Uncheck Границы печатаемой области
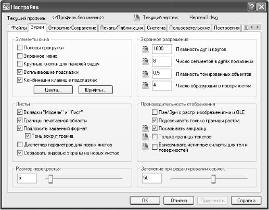This screenshot has width=269, height=210. (x=20, y=120)
